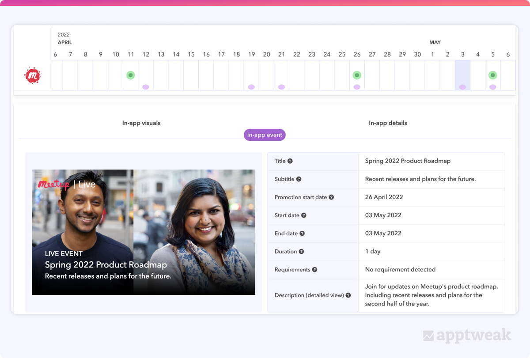530x358 pixels.
Task: Select date 26 in April timeline header
Action: (x=357, y=54)
